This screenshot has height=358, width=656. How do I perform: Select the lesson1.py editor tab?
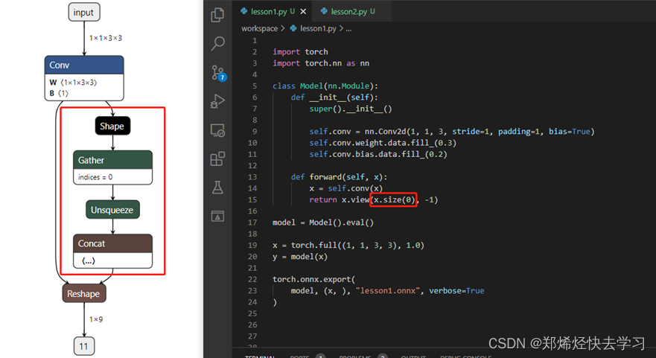[x=267, y=11]
